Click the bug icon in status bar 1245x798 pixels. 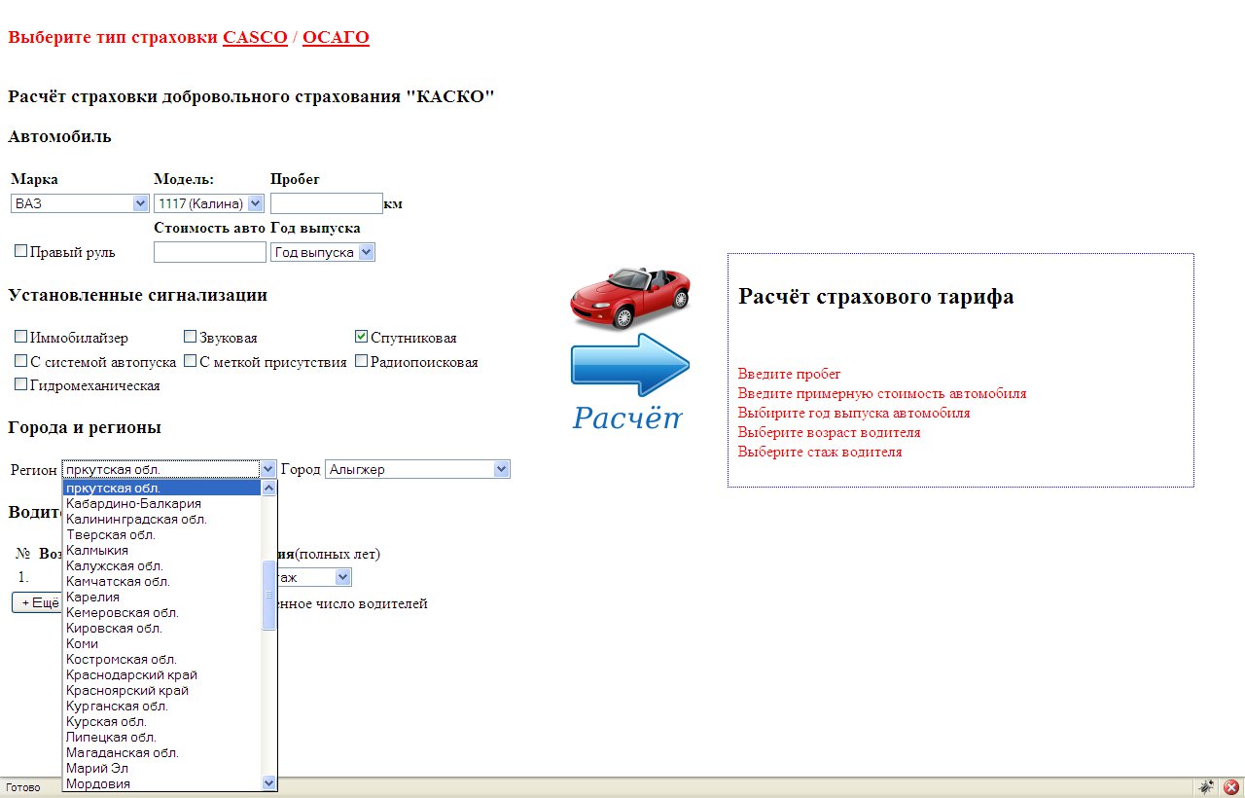1206,787
